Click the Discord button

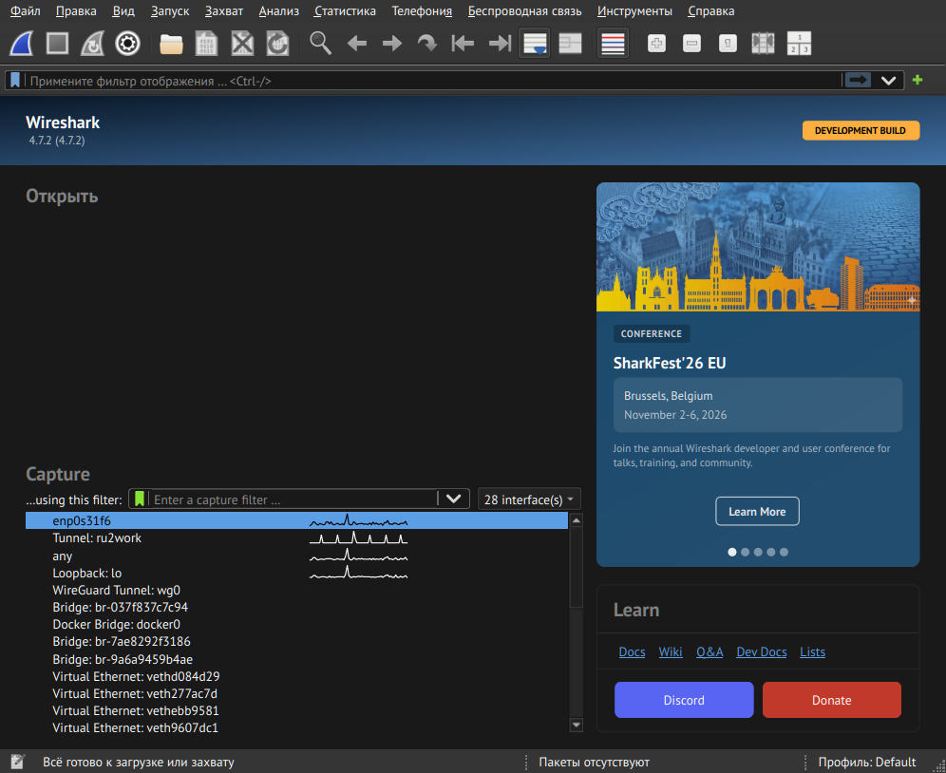(684, 700)
